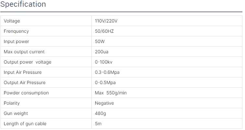Select the Max 550g/min value
Viewport: 245px width, 130px height.
click(x=111, y=93)
